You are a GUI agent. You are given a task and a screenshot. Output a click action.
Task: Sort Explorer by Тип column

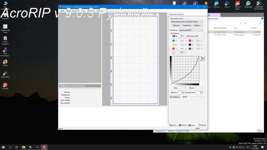pyautogui.click(x=235, y=28)
